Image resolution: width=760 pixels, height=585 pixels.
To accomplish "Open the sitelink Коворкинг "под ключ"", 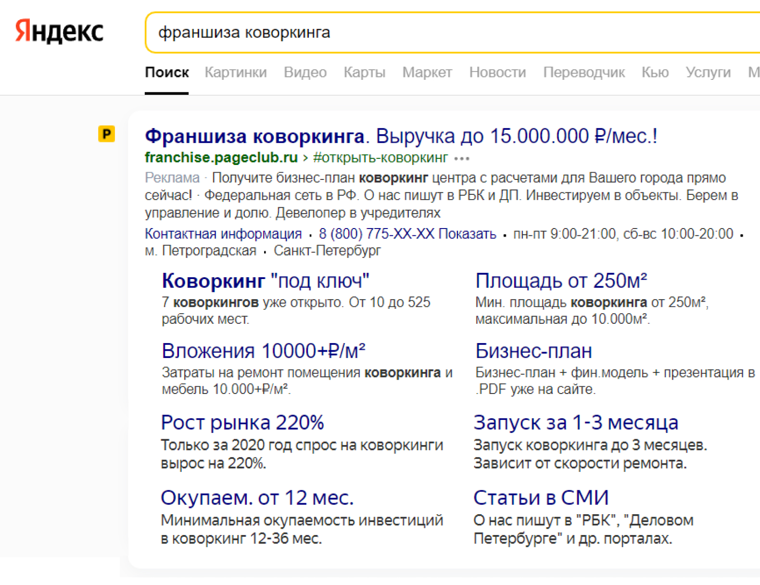I will click(x=266, y=280).
